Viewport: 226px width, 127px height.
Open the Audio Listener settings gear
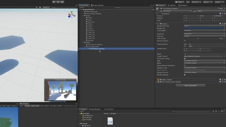pyautogui.click(x=225, y=79)
